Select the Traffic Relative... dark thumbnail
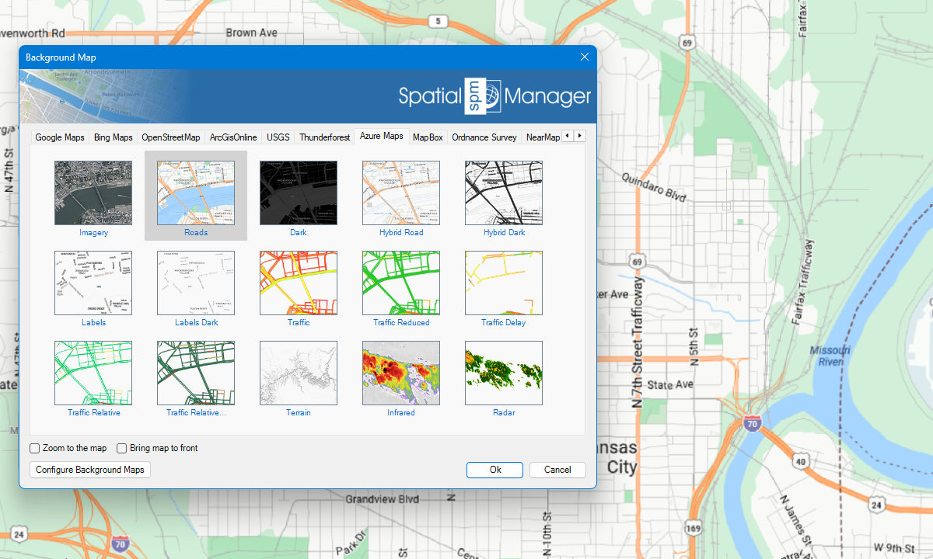Viewport: 933px width, 559px height. (x=196, y=373)
